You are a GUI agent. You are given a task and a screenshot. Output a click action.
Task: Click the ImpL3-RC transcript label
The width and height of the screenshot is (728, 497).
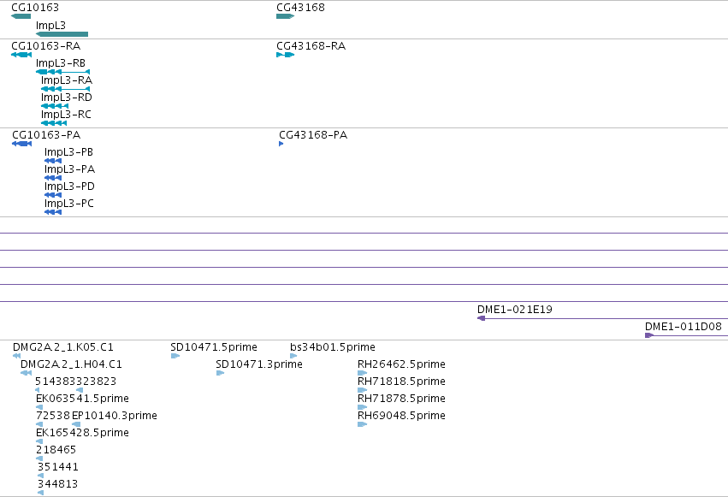pos(66,115)
